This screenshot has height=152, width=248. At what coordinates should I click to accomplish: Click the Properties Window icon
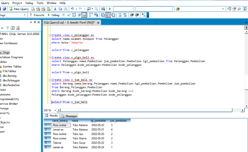[x=234, y=9]
